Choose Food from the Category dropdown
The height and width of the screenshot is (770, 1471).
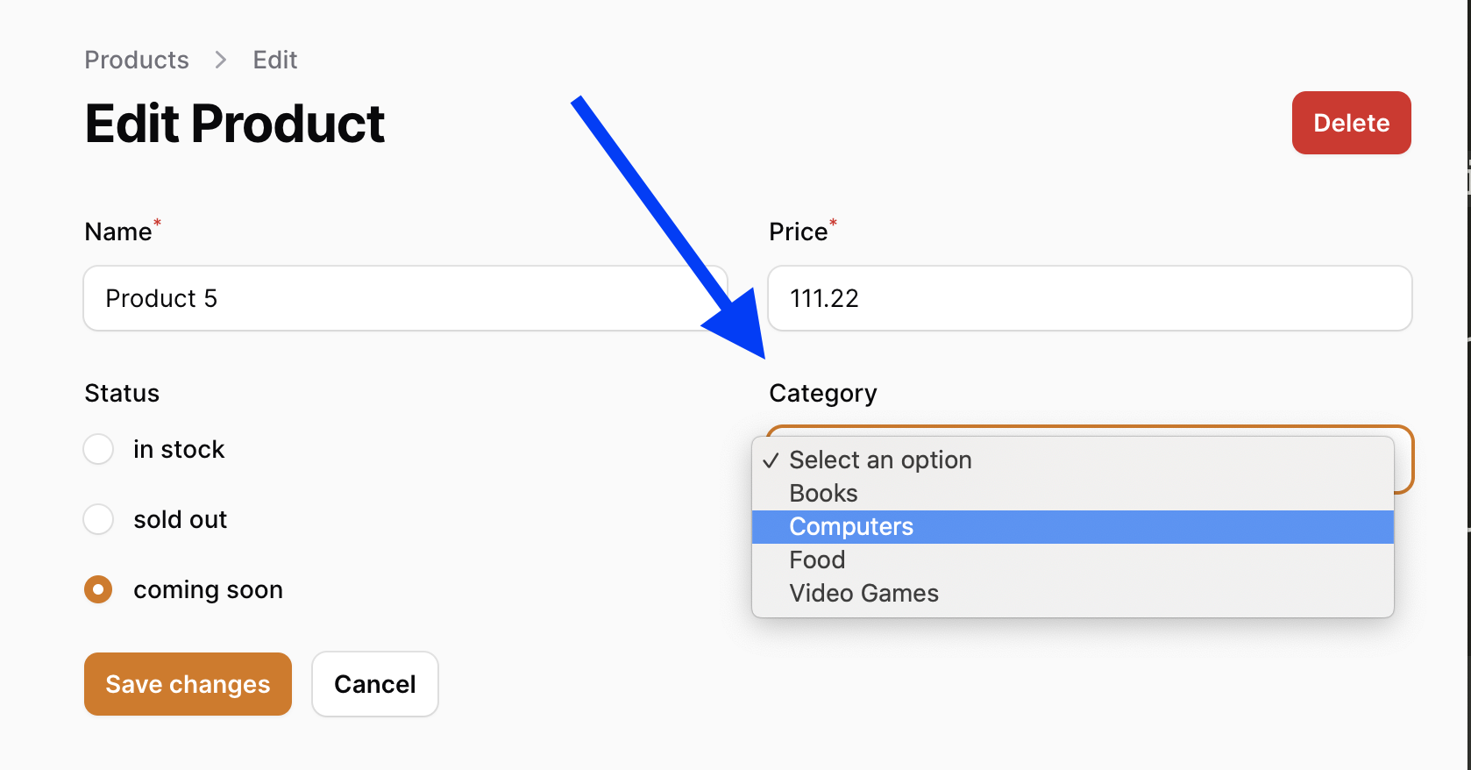1073,560
